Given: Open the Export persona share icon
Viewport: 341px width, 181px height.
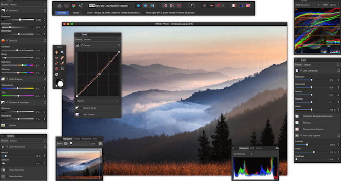Looking at the screenshot, I should [x=81, y=6].
